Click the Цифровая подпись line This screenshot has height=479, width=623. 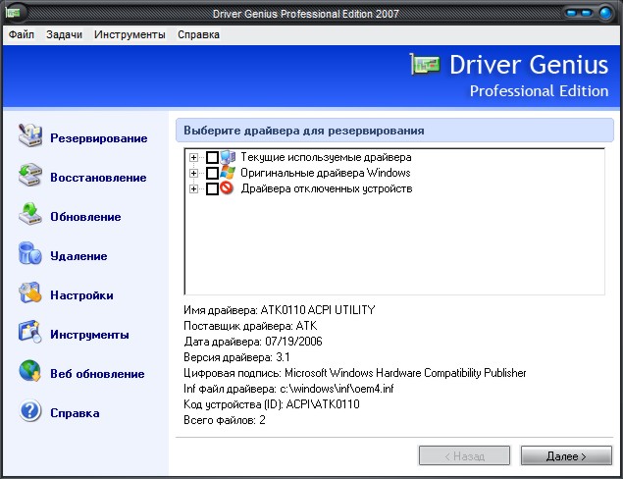[x=354, y=373]
